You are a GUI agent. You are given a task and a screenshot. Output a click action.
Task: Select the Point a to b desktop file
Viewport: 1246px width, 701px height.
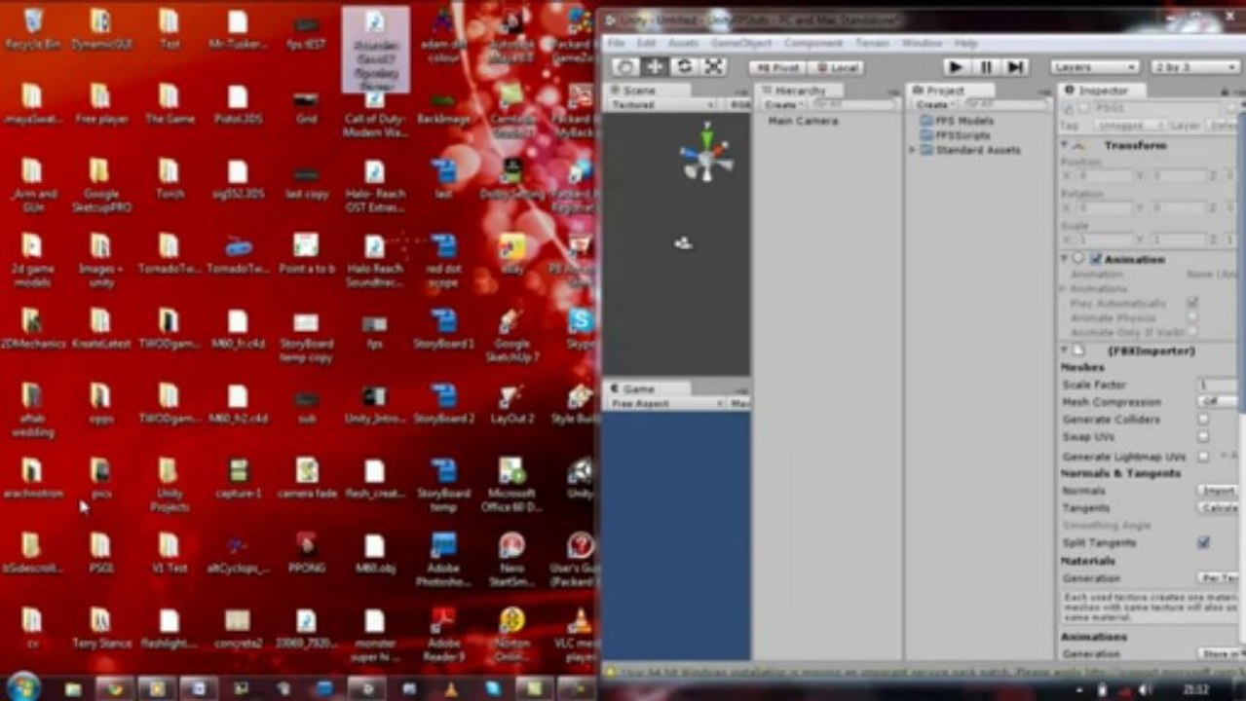pos(307,253)
